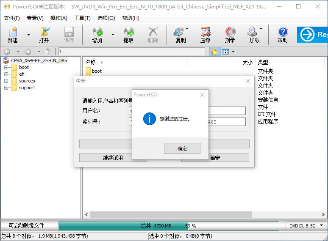Click 继续试用 button in registration dialog
Image resolution: width=328 pixels, height=241 pixels.
[113, 158]
